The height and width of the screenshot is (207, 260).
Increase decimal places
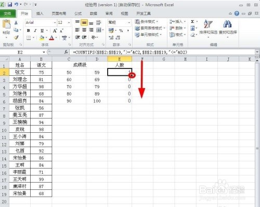[111, 37]
